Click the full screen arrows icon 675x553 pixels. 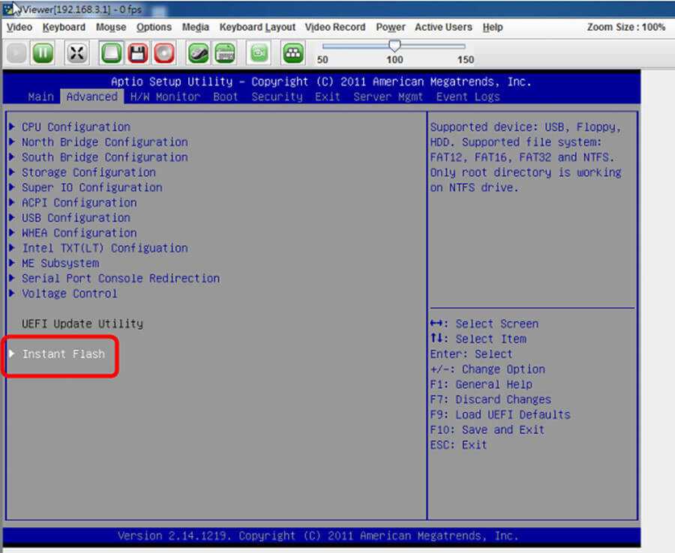coord(77,53)
